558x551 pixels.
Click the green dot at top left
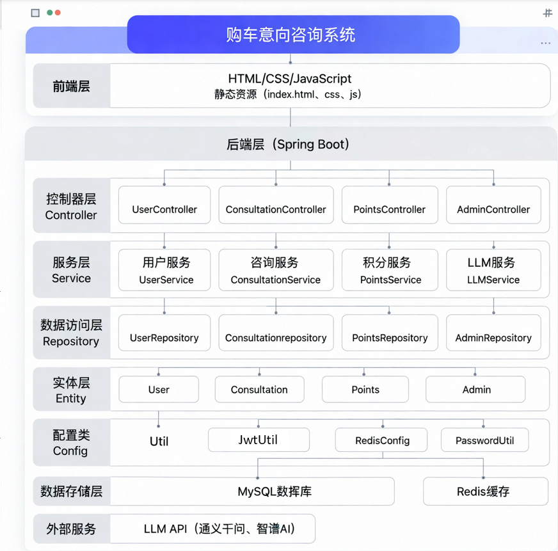(x=50, y=13)
